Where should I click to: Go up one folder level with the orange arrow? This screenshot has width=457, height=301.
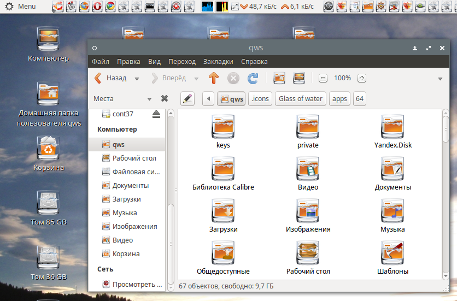click(214, 78)
